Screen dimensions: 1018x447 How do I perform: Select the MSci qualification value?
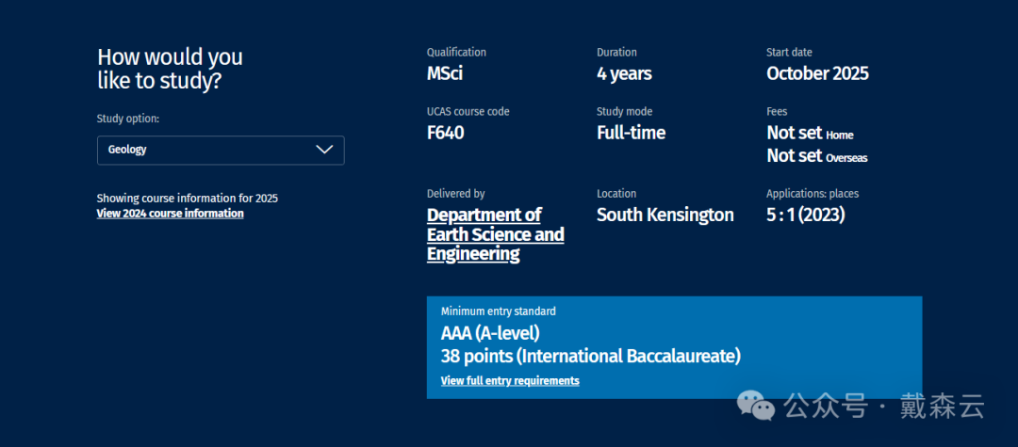445,73
